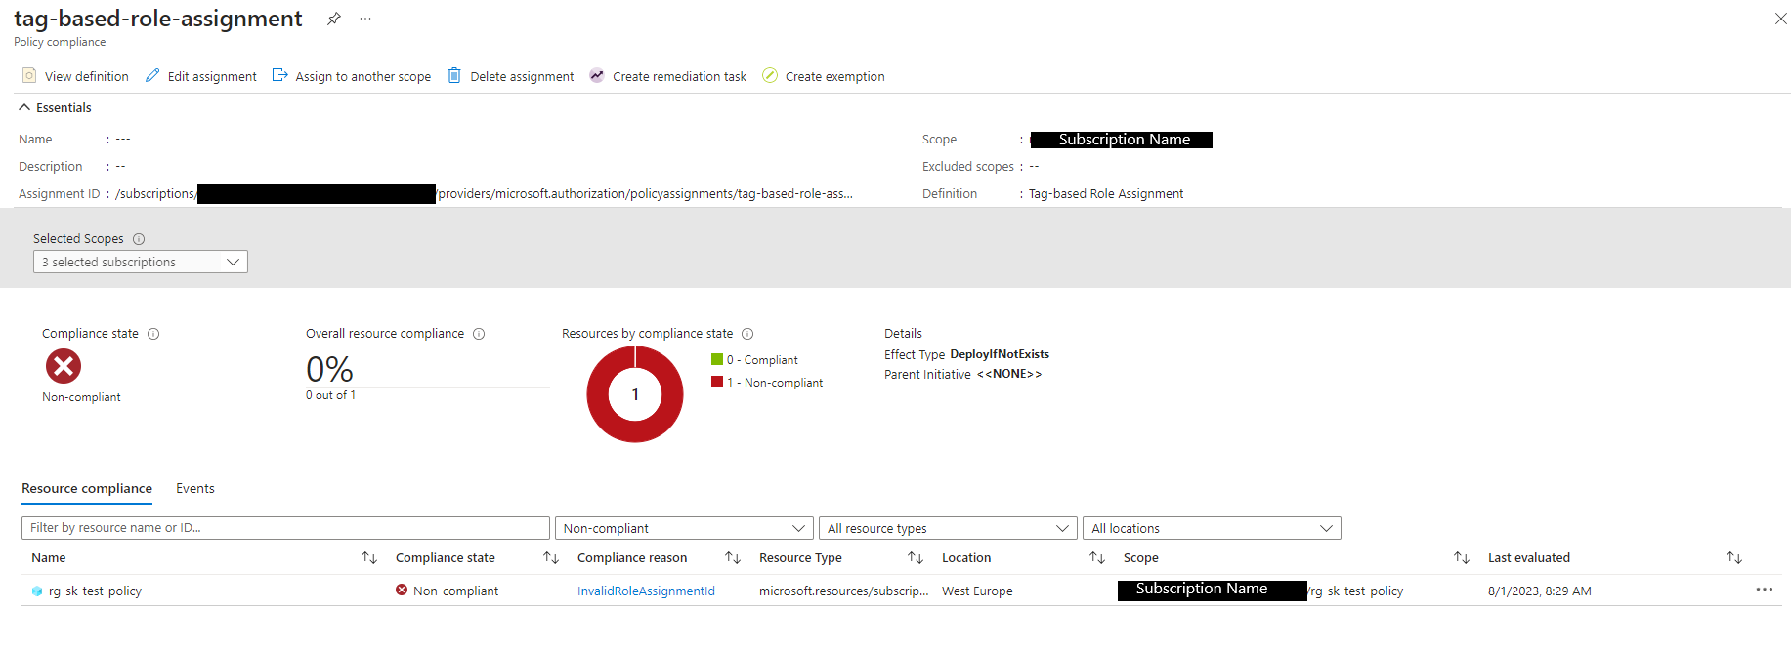Open the Selected Scopes subscriptions dropdown
Screen dimensions: 1791x652
pyautogui.click(x=140, y=262)
